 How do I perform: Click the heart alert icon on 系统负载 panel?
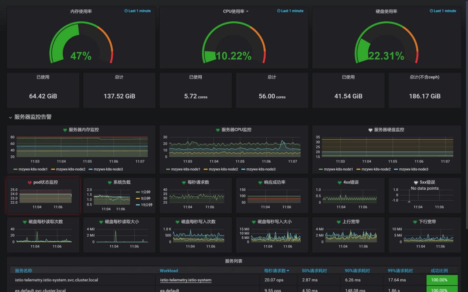point(110,183)
